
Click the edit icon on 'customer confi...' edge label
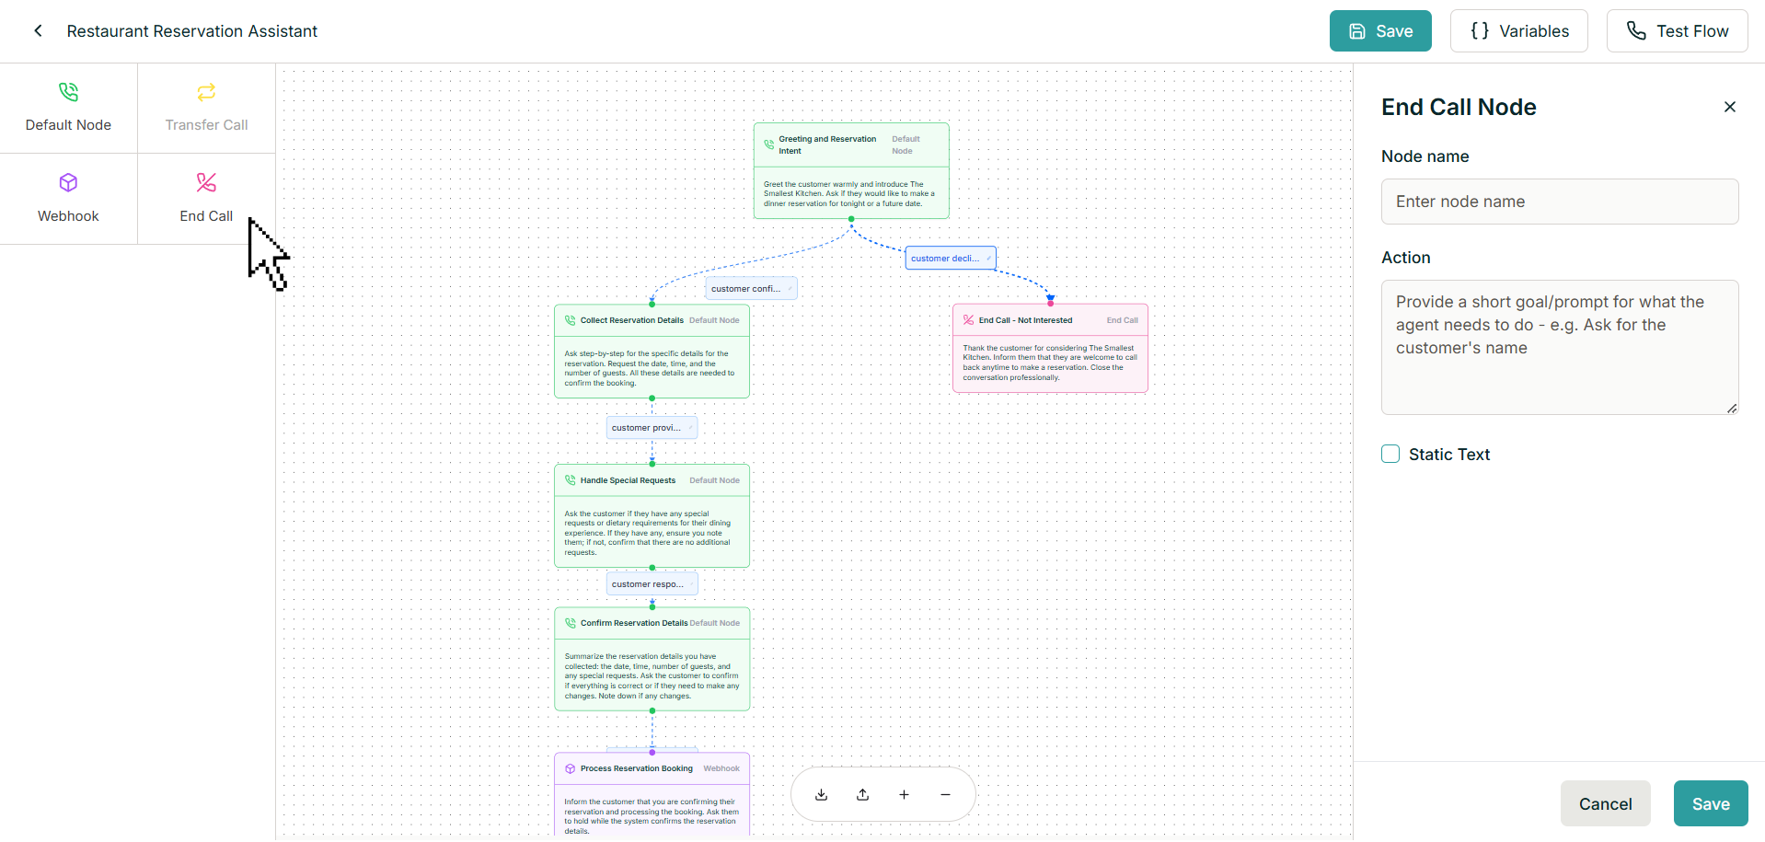pyautogui.click(x=790, y=289)
